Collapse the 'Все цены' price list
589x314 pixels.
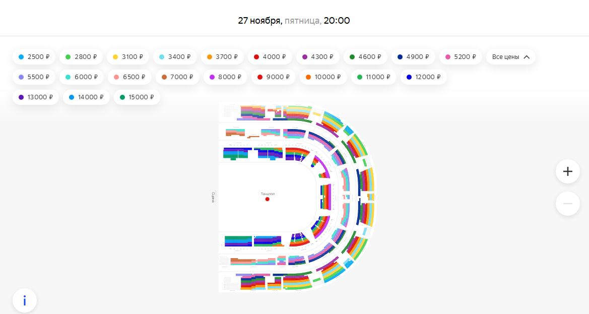(510, 57)
